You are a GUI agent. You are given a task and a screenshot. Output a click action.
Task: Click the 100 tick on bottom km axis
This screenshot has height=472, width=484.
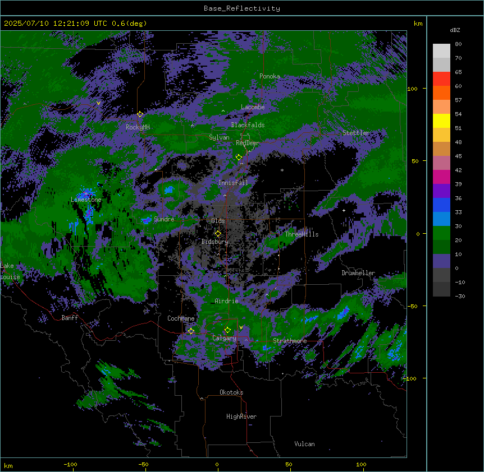361,464
